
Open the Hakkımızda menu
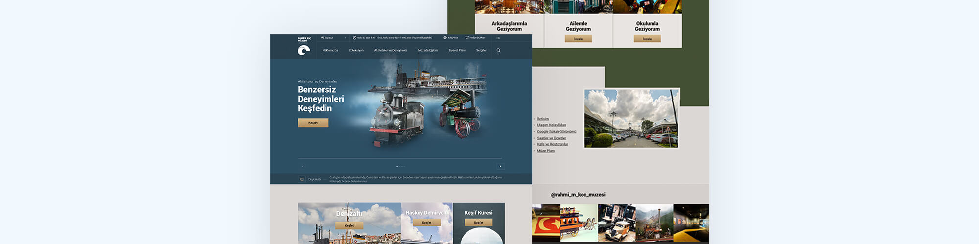click(330, 50)
